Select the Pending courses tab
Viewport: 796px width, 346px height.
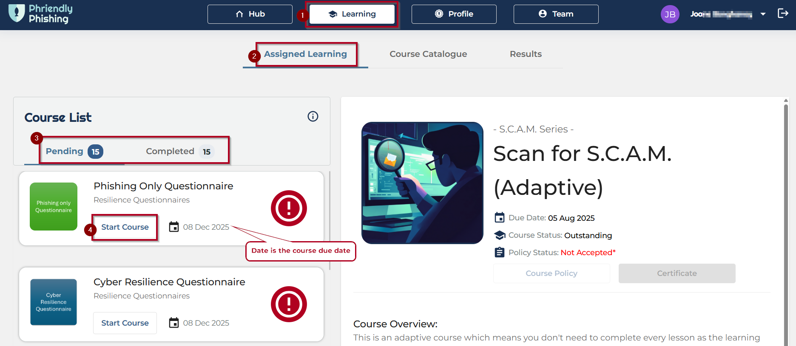(x=74, y=152)
